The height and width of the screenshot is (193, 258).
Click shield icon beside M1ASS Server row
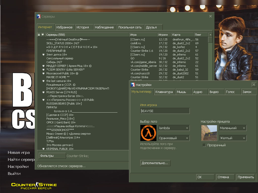43,92
